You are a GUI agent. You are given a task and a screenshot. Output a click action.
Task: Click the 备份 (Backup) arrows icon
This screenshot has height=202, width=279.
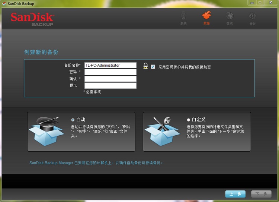pyautogui.click(x=253, y=16)
